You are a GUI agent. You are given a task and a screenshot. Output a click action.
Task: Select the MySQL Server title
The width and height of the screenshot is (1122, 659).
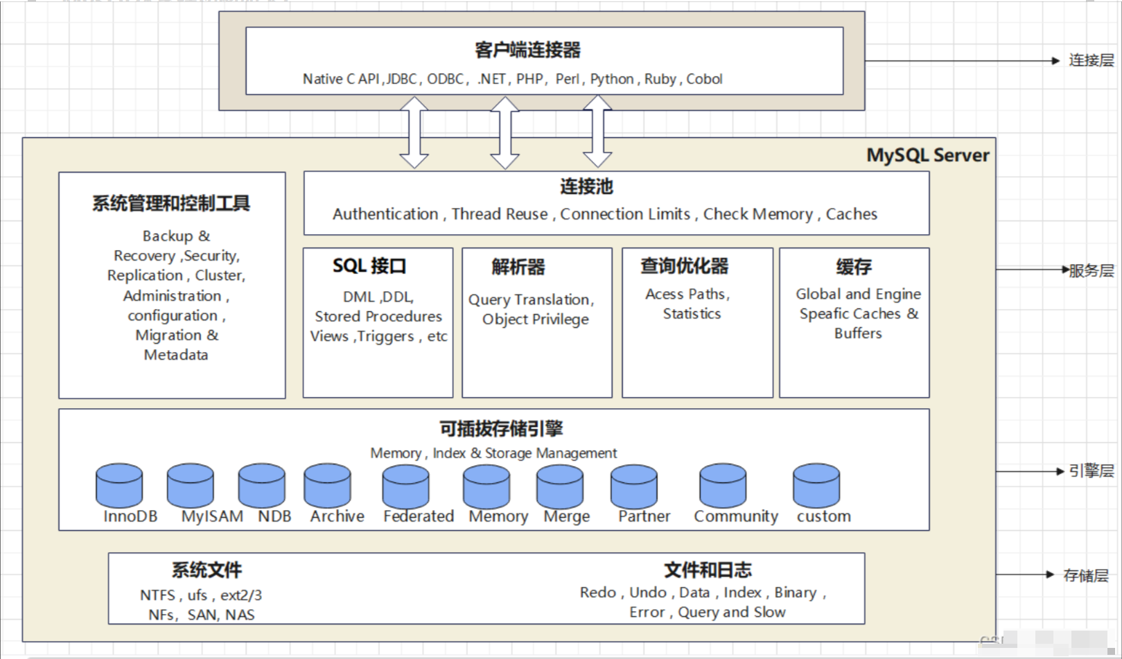click(928, 155)
